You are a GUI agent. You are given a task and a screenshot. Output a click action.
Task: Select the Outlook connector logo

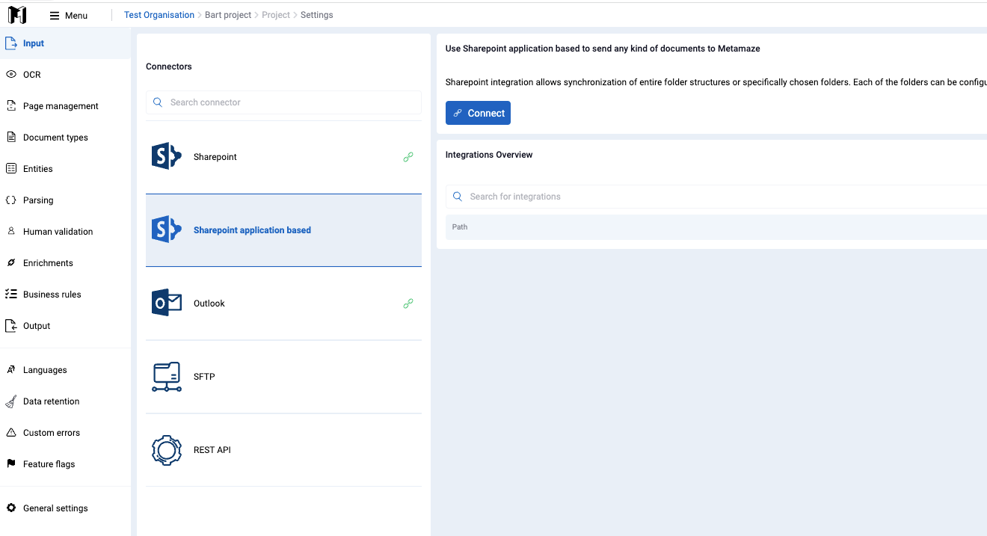[x=167, y=304]
